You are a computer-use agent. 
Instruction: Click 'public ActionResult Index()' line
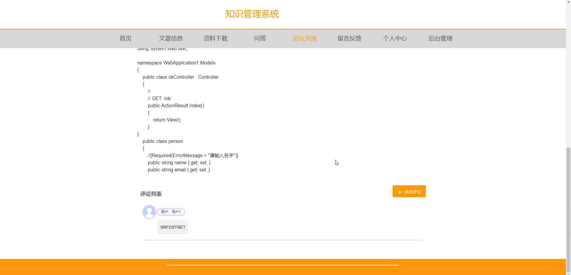click(x=176, y=105)
